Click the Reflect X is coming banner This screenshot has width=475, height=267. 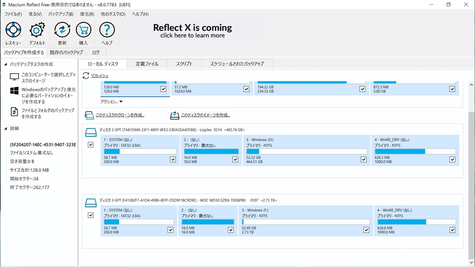coord(193,31)
